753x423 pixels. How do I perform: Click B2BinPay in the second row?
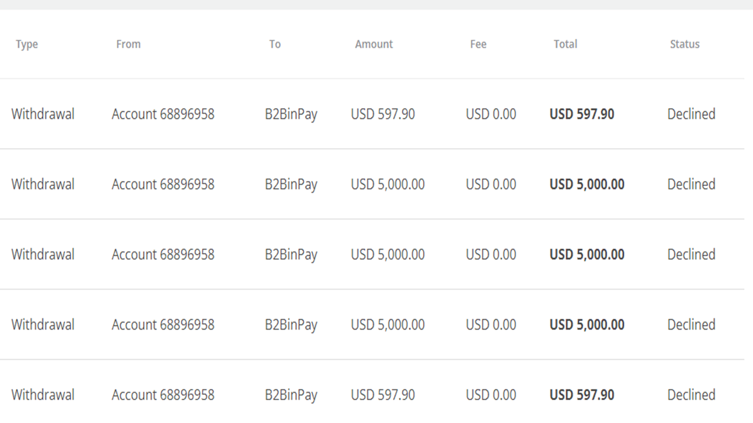(291, 184)
